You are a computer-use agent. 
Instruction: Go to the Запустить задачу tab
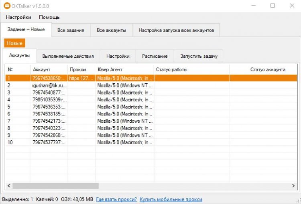click(199, 56)
